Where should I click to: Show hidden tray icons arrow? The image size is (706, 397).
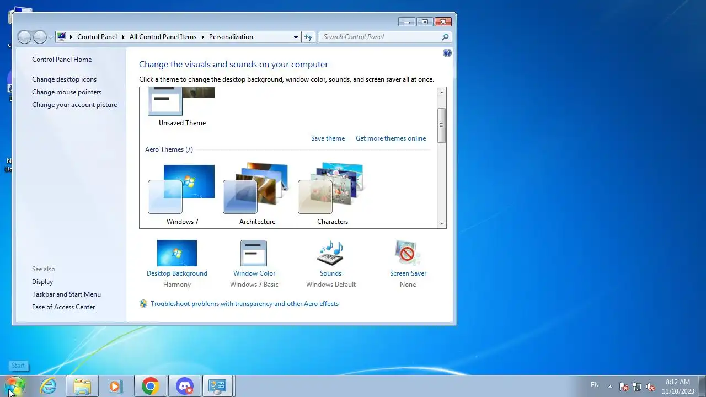coord(610,387)
